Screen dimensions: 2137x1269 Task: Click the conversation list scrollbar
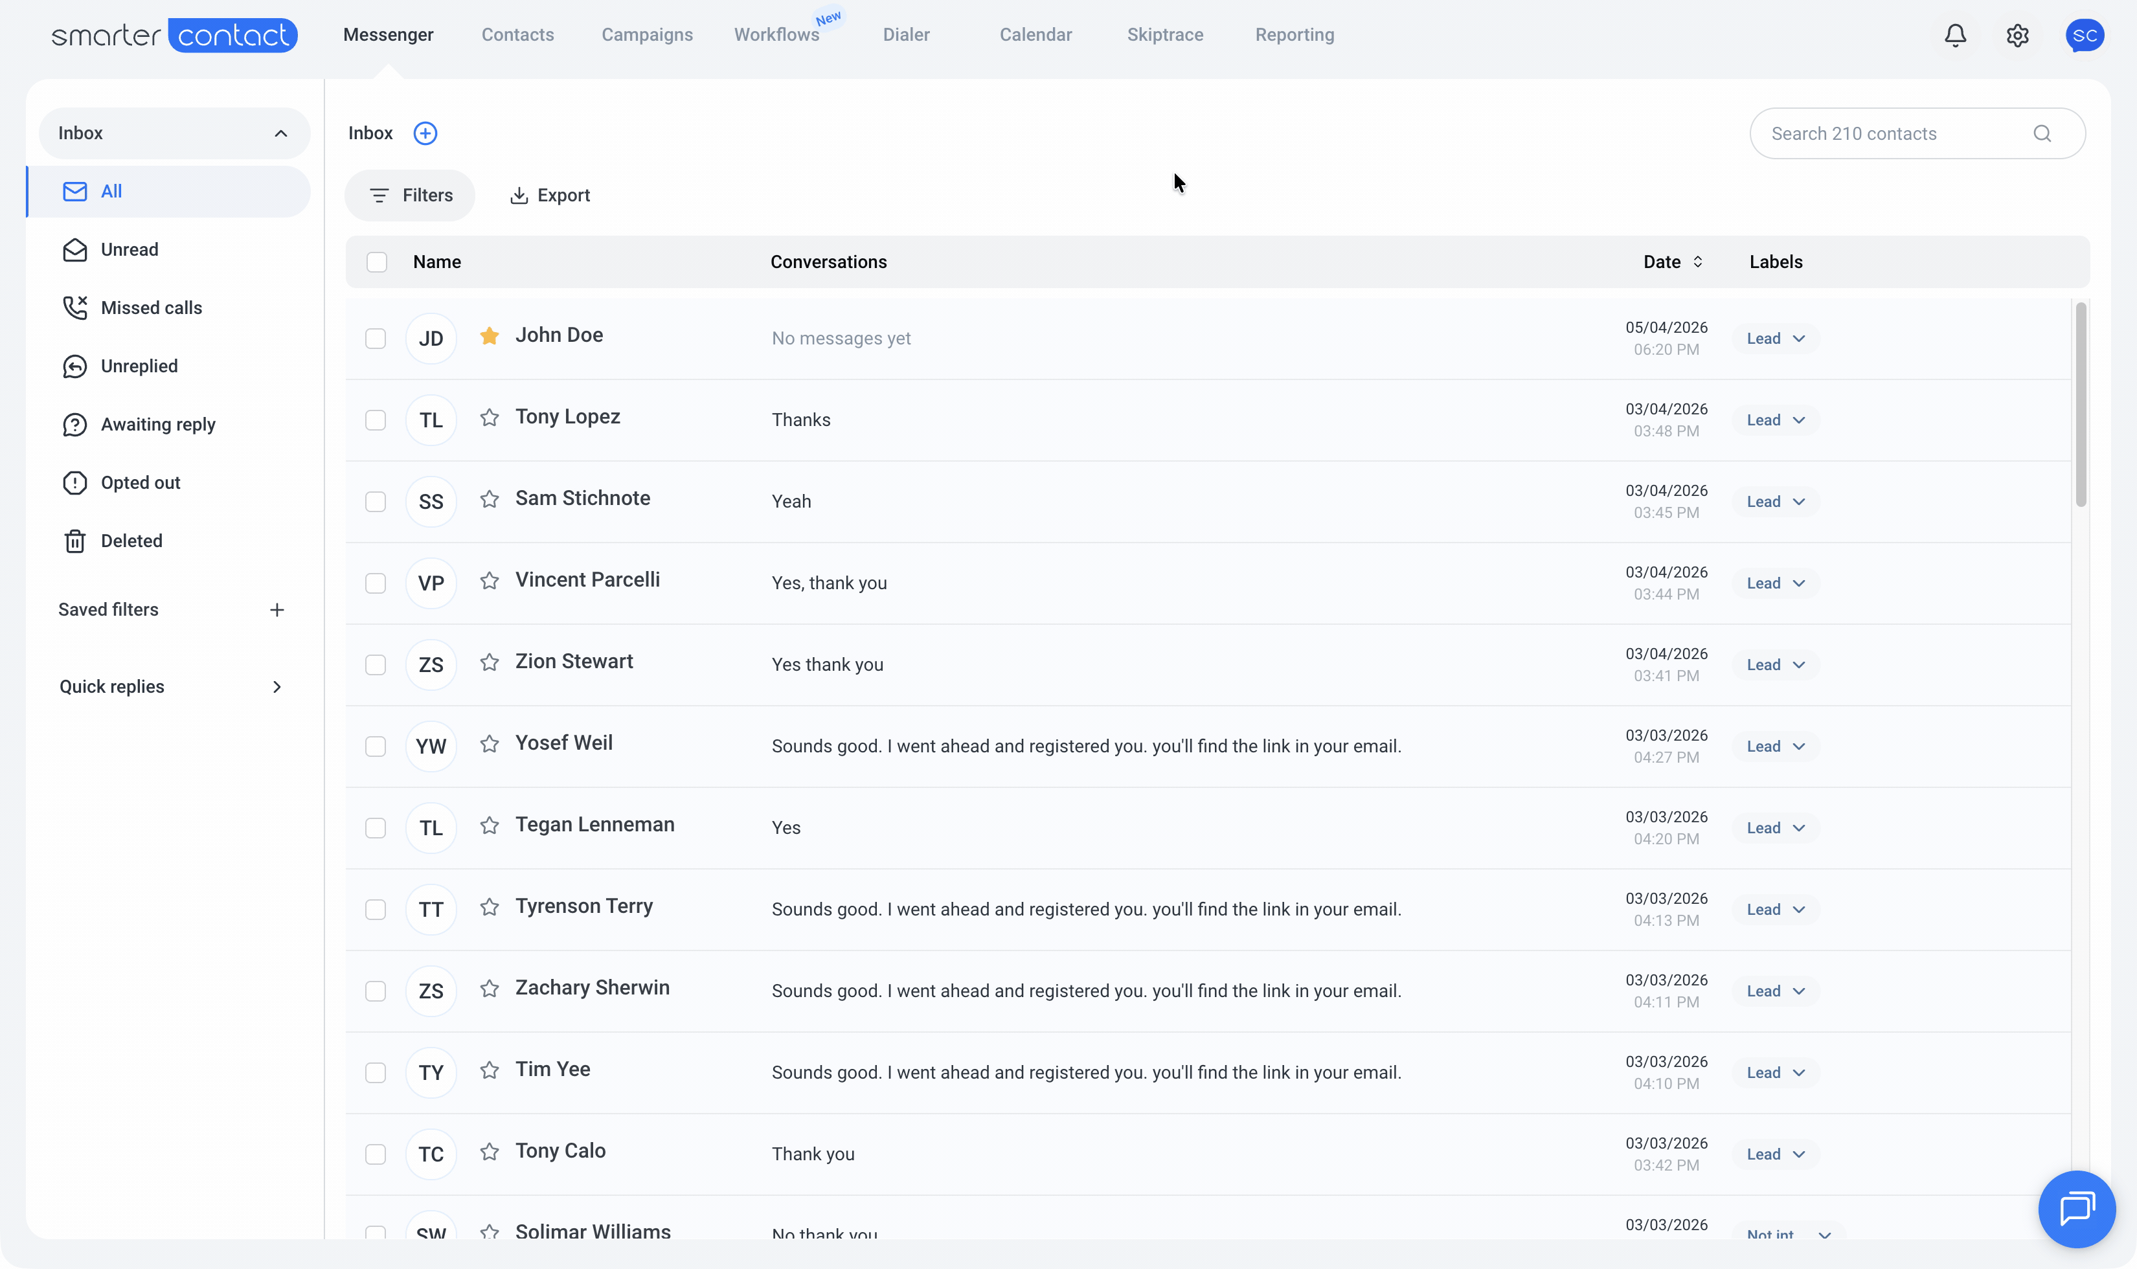(x=2081, y=403)
